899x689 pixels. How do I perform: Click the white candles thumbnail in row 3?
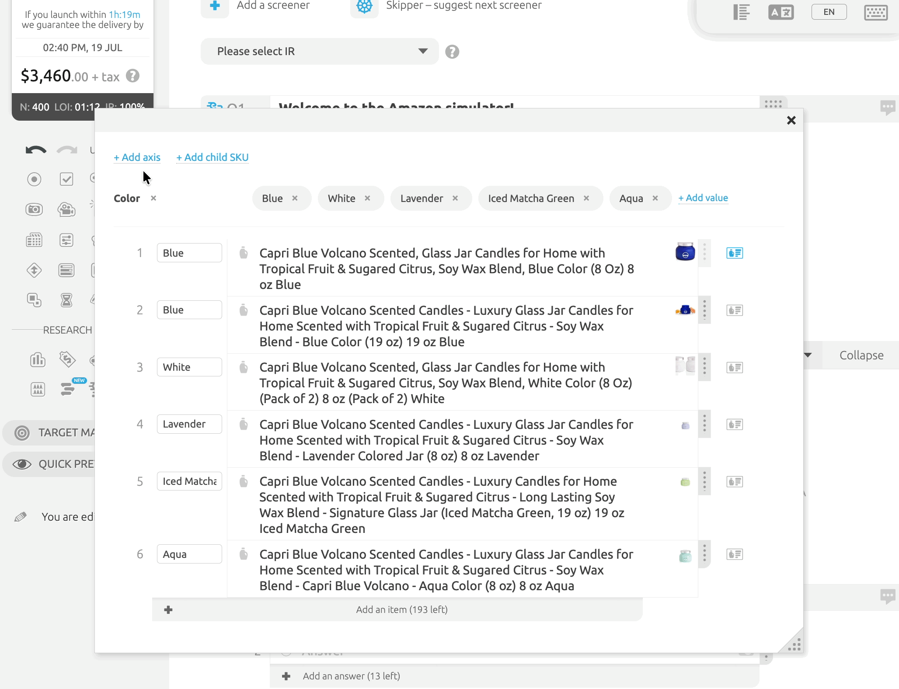685,365
